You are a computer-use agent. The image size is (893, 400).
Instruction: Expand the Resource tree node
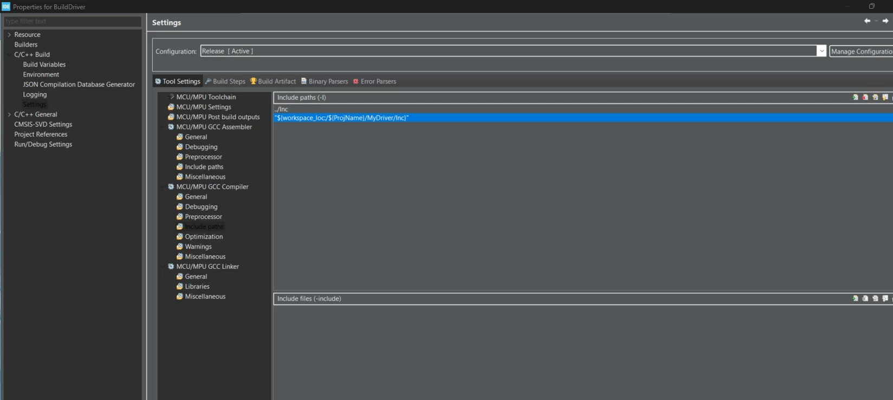click(x=9, y=35)
